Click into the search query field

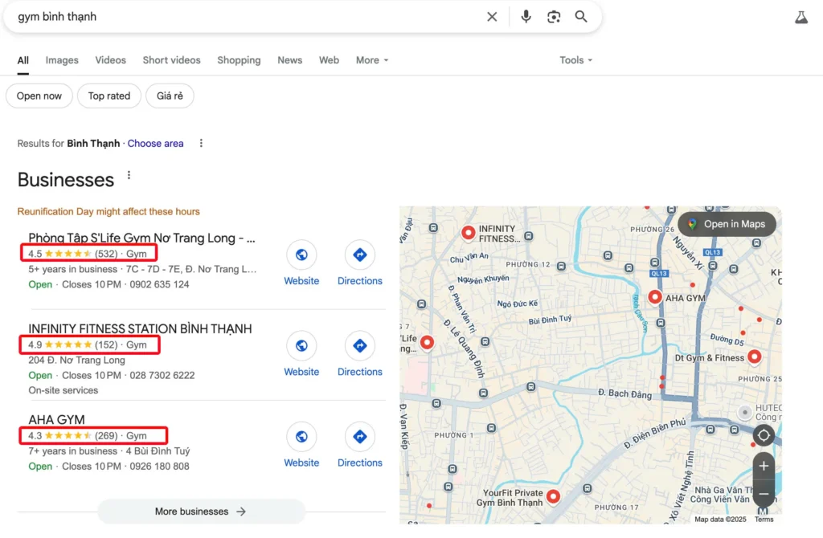(x=247, y=17)
